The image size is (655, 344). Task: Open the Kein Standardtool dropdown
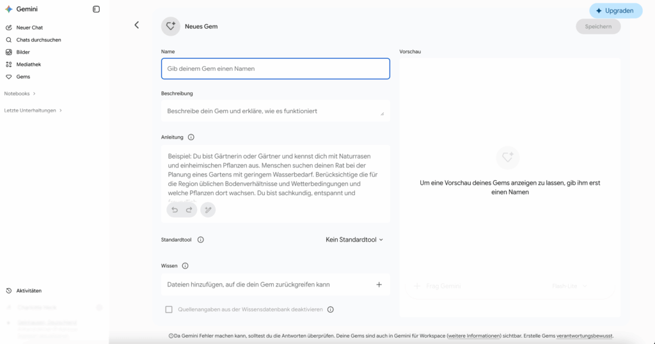tap(354, 240)
